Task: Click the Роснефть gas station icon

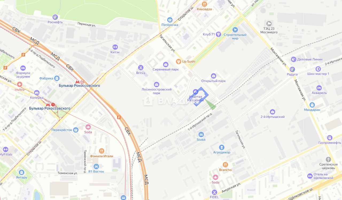Action: point(55,17)
